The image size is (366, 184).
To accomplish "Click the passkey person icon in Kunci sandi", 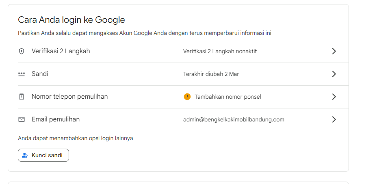I will click(x=25, y=155).
